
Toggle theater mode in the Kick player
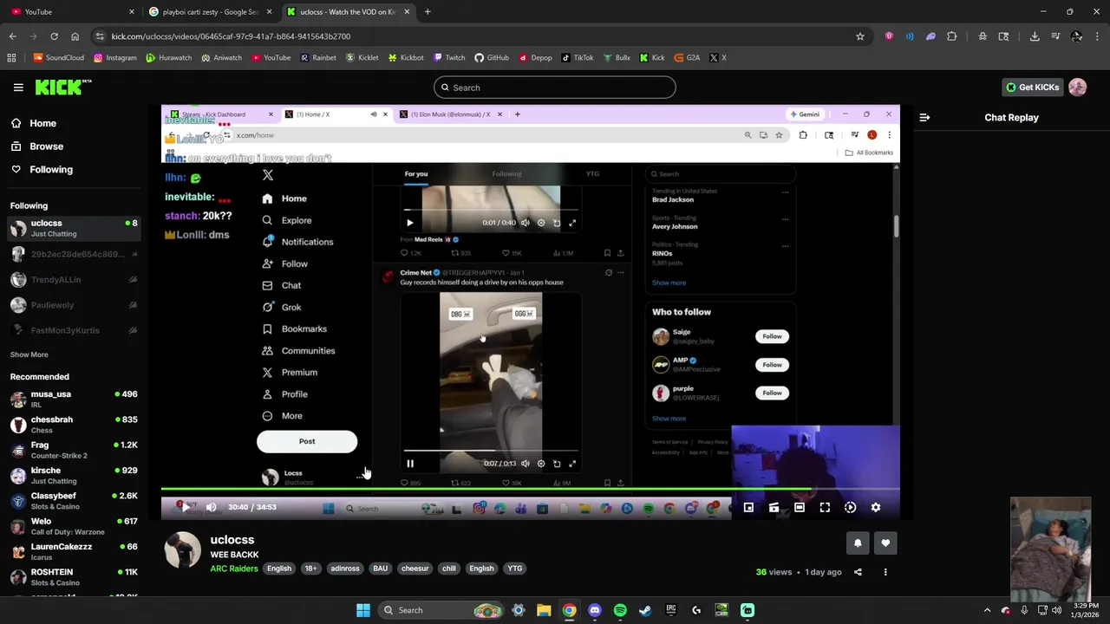click(800, 508)
